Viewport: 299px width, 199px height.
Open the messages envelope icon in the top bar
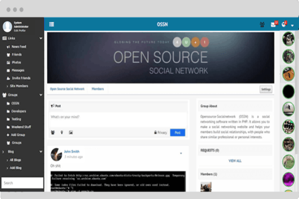click(273, 24)
